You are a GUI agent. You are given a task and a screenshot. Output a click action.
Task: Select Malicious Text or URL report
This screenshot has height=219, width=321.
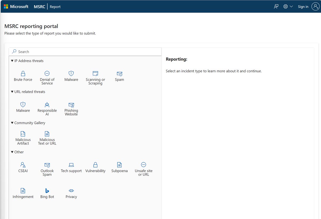(47, 138)
